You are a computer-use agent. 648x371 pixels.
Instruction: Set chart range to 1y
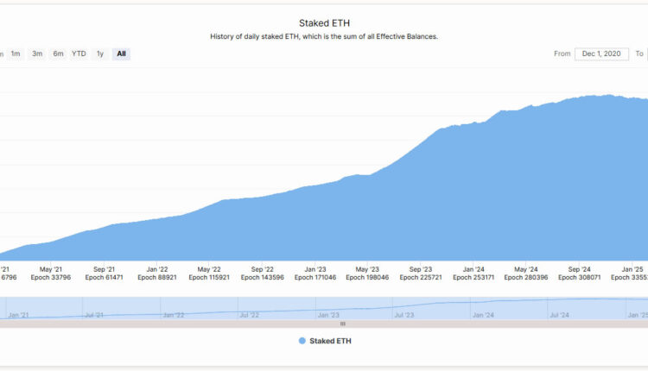click(x=100, y=53)
